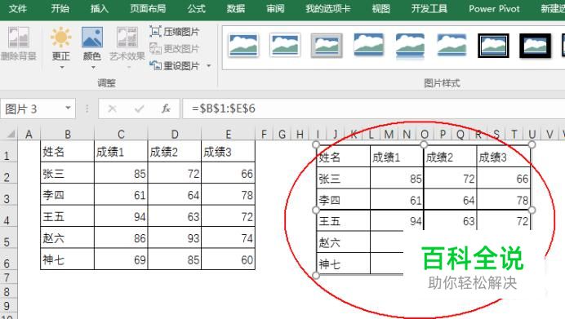565x319 pixels.
Task: Select column E header
Action: coord(229,135)
